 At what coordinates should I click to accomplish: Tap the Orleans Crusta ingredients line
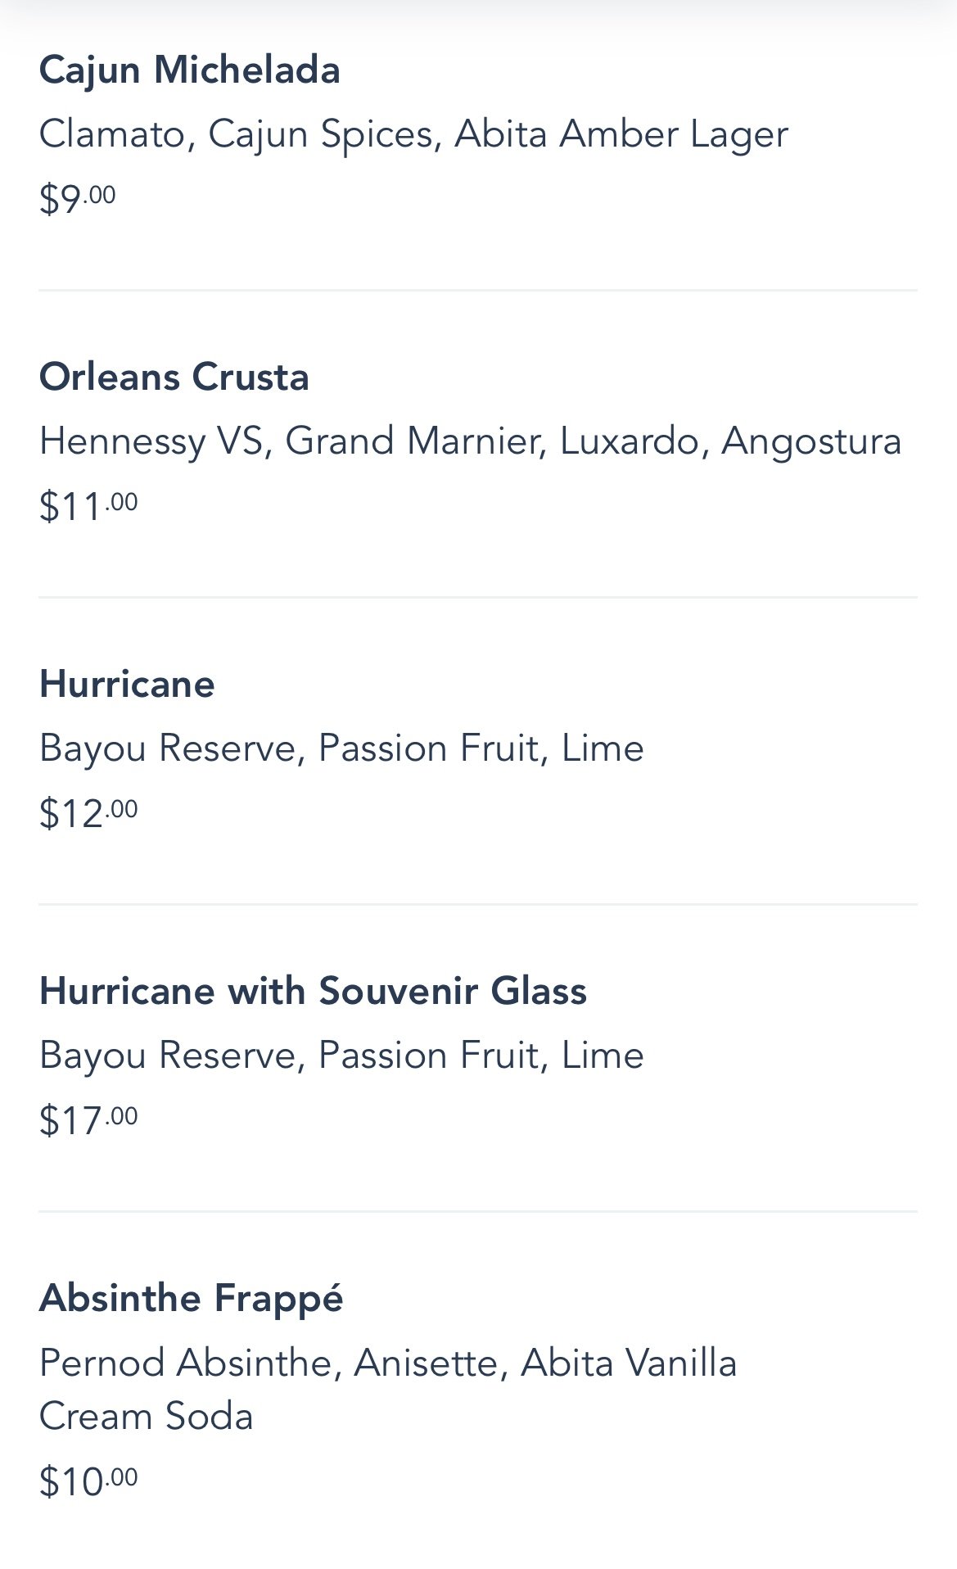tap(470, 441)
